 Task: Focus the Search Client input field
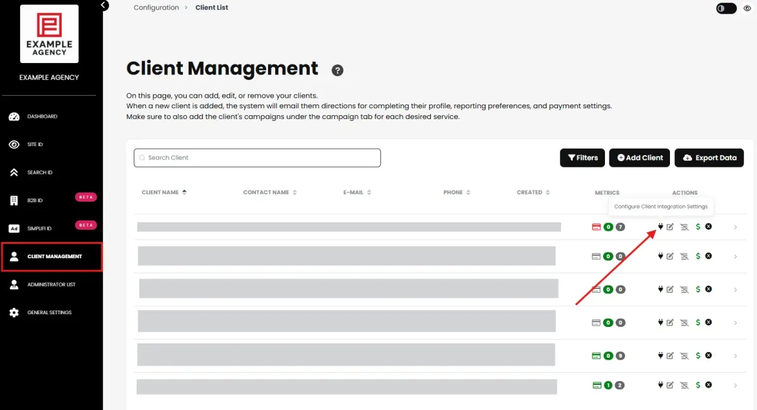257,157
